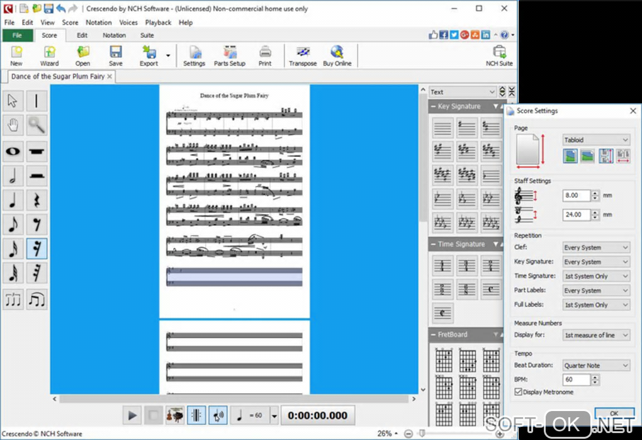Choose the eighth rest tool
The image size is (642, 440).
(37, 224)
